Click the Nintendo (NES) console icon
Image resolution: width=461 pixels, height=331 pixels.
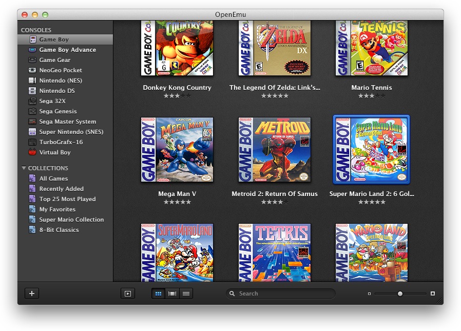(32, 81)
